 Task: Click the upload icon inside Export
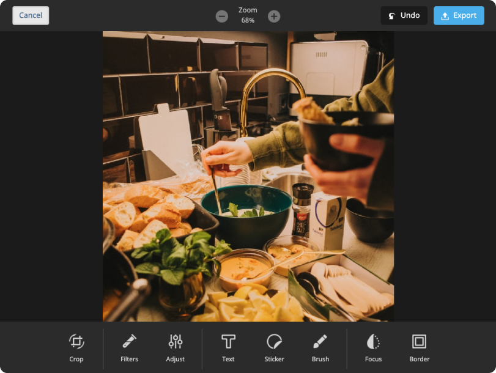(x=445, y=16)
